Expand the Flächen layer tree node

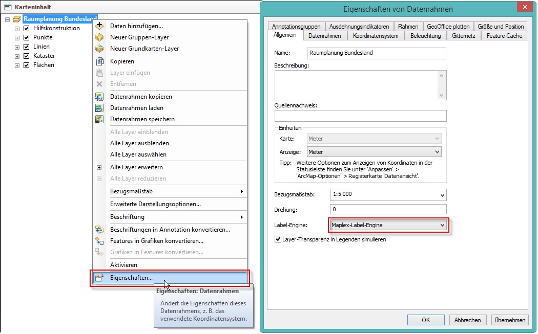pos(17,65)
